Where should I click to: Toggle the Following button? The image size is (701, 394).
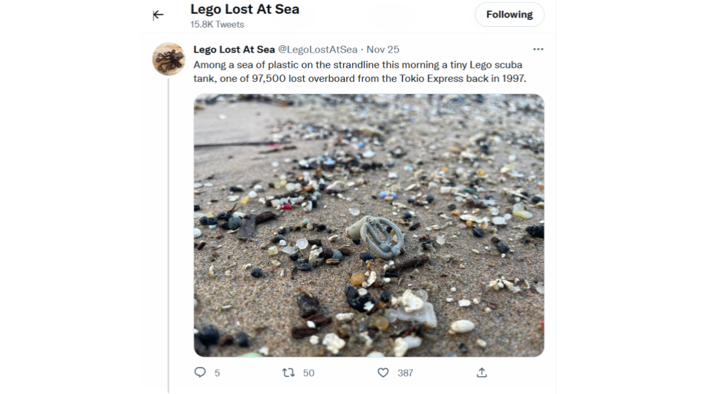click(509, 15)
